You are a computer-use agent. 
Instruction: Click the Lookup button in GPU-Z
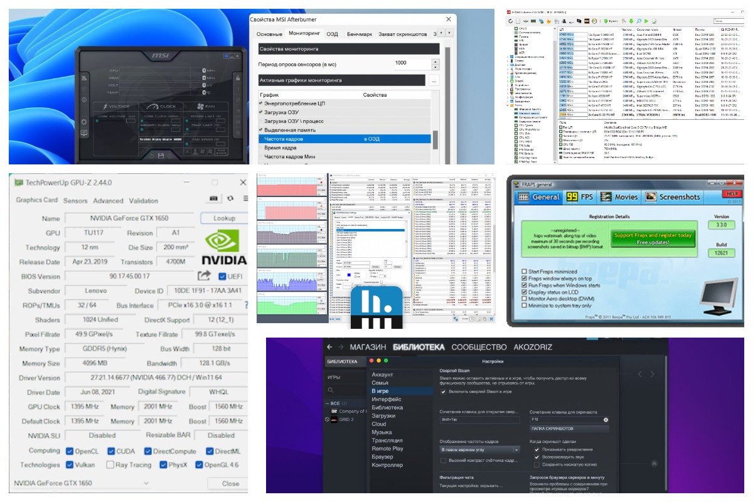click(x=224, y=218)
